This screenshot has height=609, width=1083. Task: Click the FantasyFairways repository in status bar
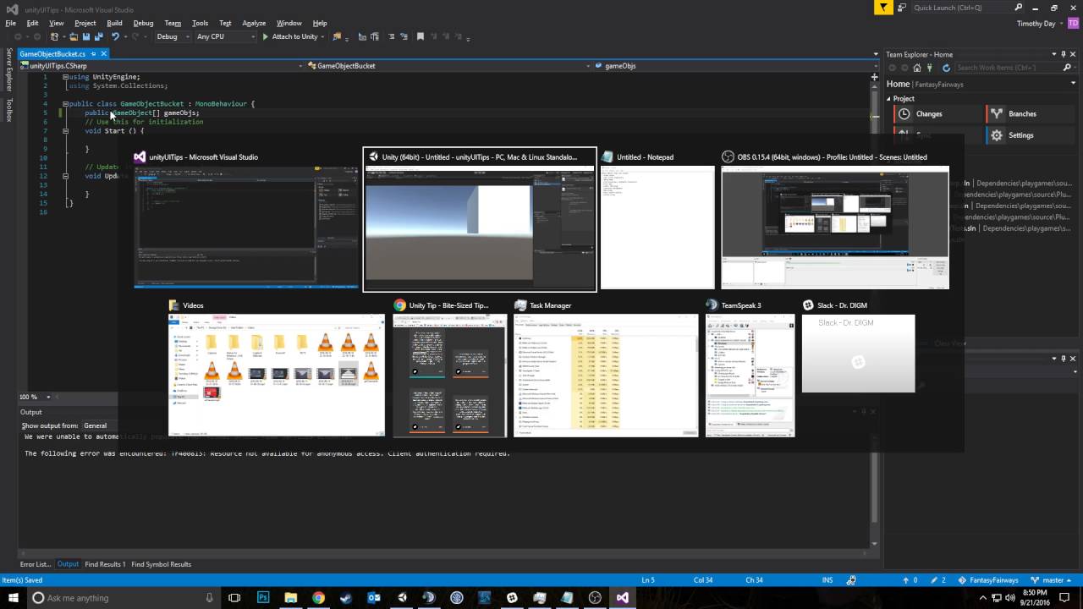click(988, 580)
